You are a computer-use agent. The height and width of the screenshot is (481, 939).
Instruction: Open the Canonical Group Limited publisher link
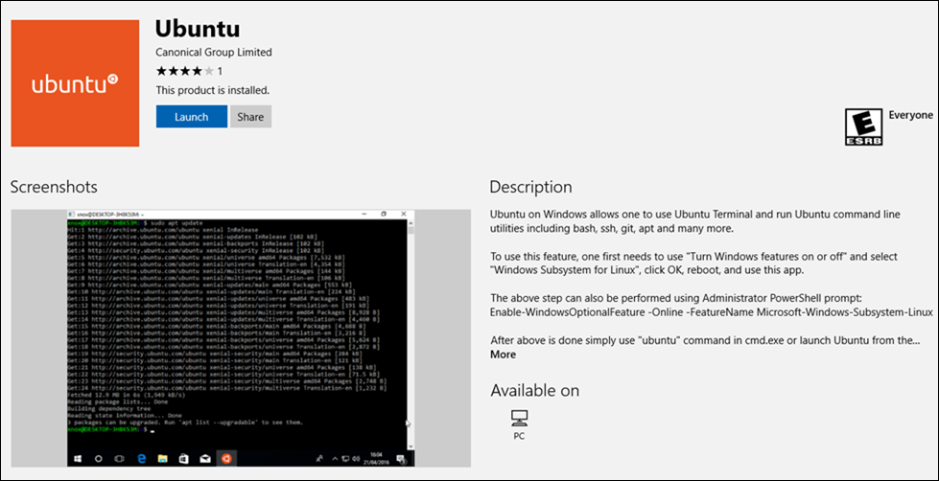(213, 52)
